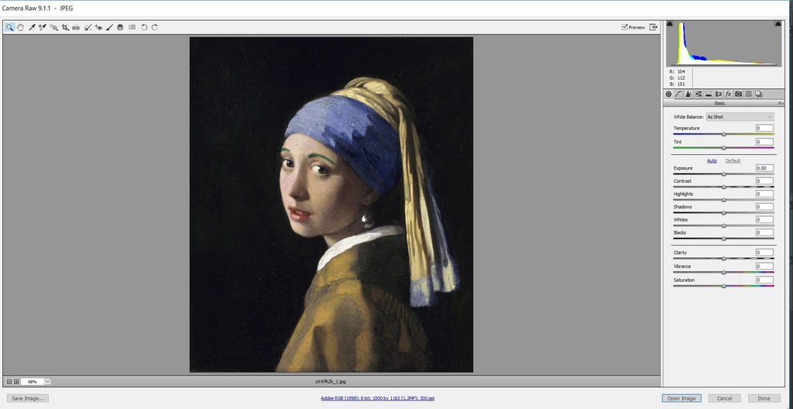Focus the Saturation value field
The height and width of the screenshot is (409, 793).
(764, 280)
